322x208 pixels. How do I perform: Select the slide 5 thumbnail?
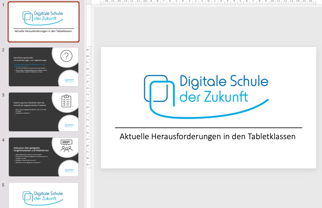(43, 195)
